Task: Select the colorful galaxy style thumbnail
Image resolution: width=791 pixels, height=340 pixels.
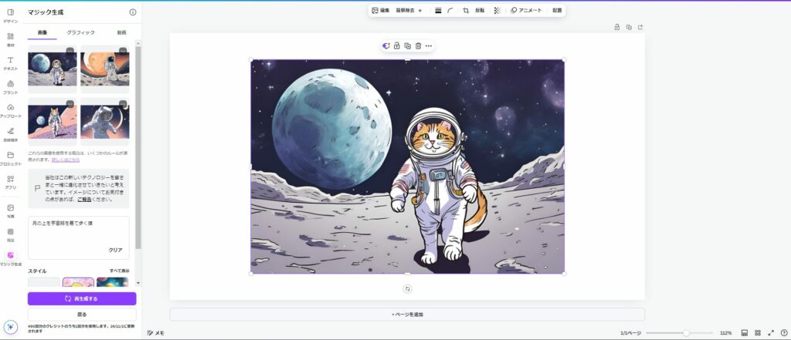Action: [x=113, y=282]
